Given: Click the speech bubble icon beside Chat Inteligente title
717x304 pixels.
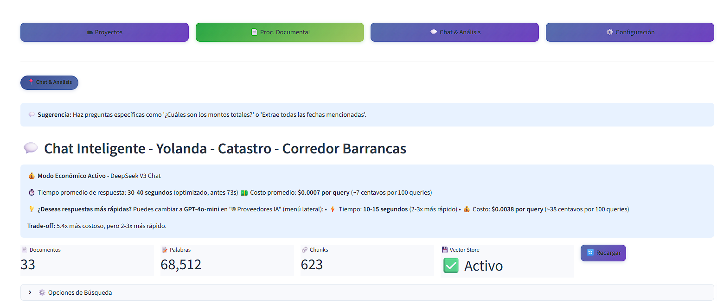Looking at the screenshot, I should tap(31, 148).
